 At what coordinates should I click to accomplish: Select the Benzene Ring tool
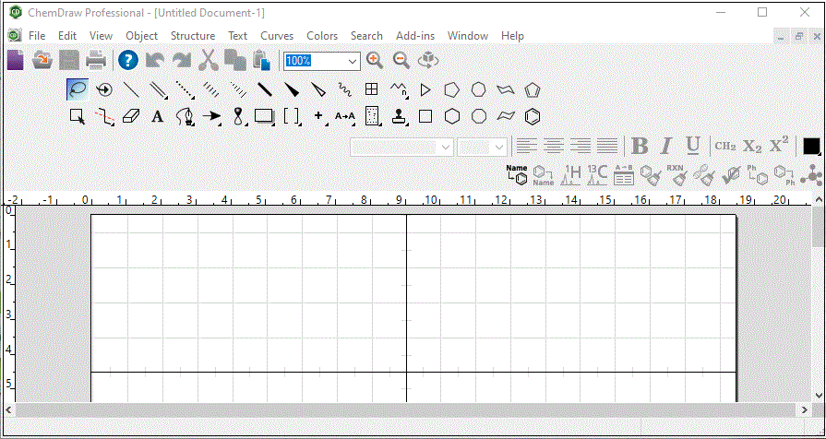pos(533,116)
